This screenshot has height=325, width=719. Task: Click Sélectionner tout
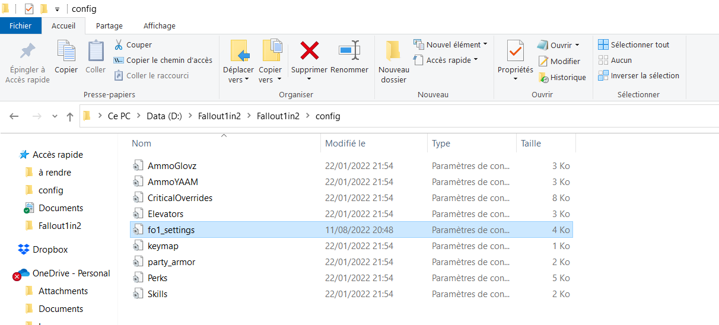[x=634, y=44]
